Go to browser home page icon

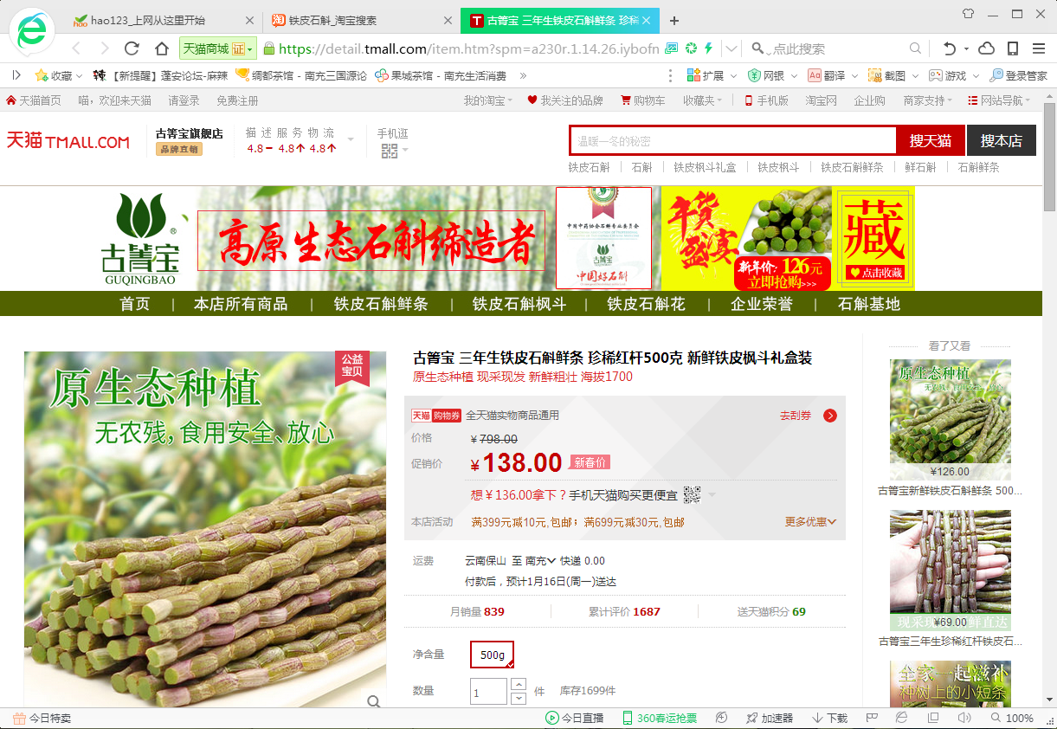(x=161, y=48)
